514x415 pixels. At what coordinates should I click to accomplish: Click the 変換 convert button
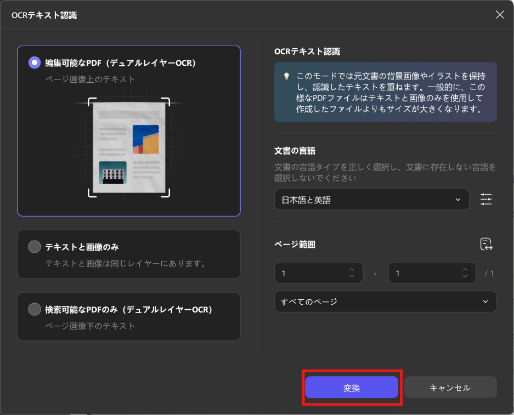(x=352, y=388)
